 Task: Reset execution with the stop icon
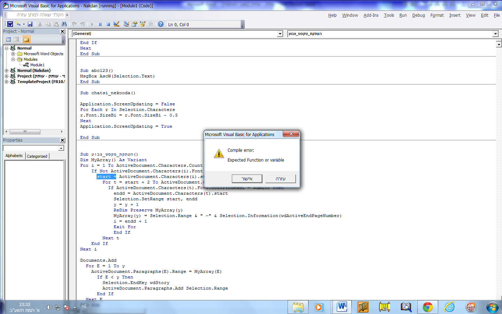pyautogui.click(x=108, y=24)
